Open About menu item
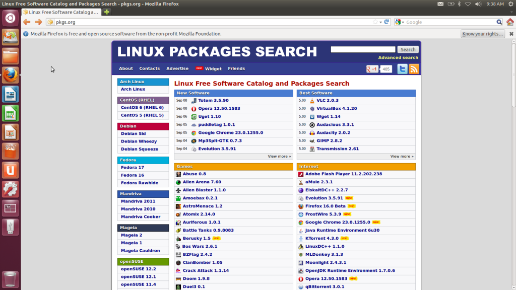Image resolution: width=516 pixels, height=290 pixels. (125, 68)
